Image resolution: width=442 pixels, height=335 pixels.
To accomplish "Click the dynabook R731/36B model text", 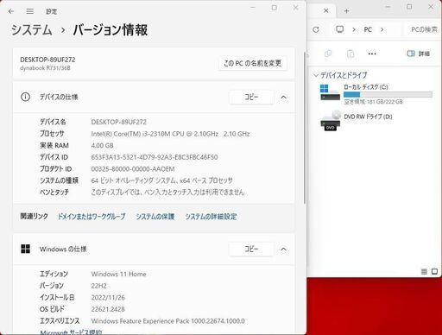I will (45, 68).
